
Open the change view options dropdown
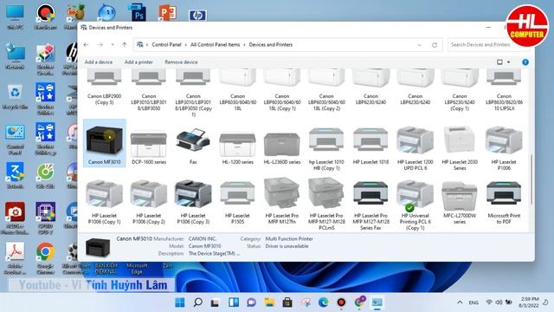(509, 62)
